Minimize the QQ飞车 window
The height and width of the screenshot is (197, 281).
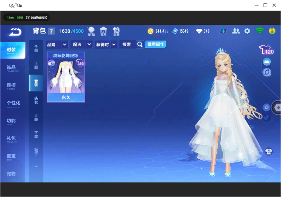(257, 5)
